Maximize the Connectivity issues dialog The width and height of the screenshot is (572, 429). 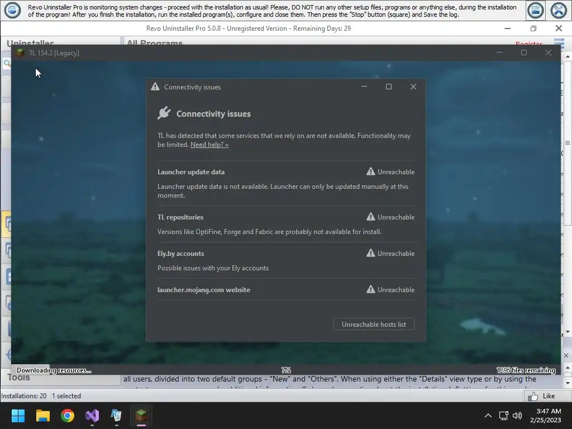389,87
